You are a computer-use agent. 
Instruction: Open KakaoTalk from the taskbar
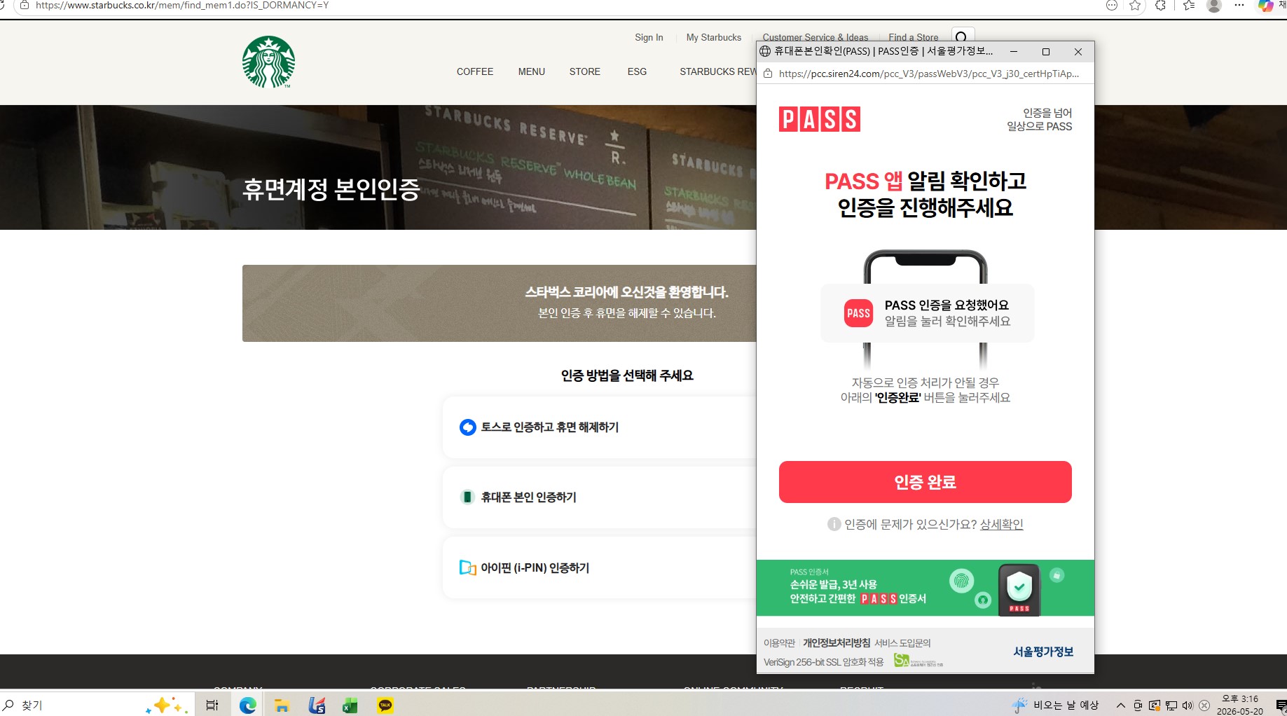385,705
